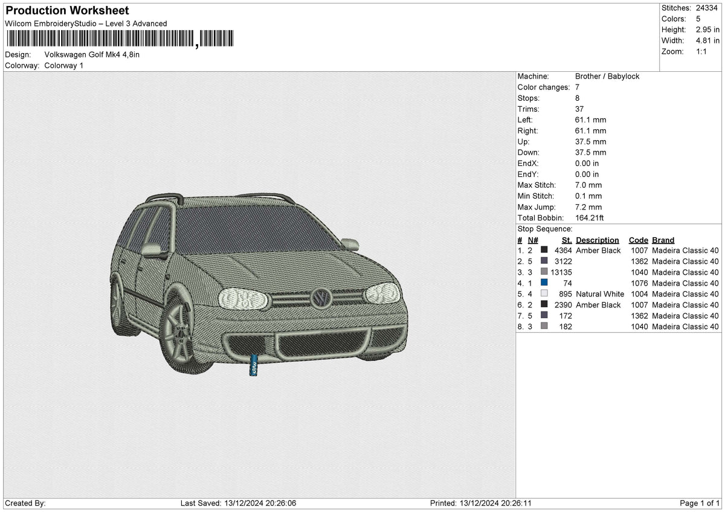Click 'Amber Black' description in stop 6
This screenshot has height=512, width=725.
click(x=598, y=305)
